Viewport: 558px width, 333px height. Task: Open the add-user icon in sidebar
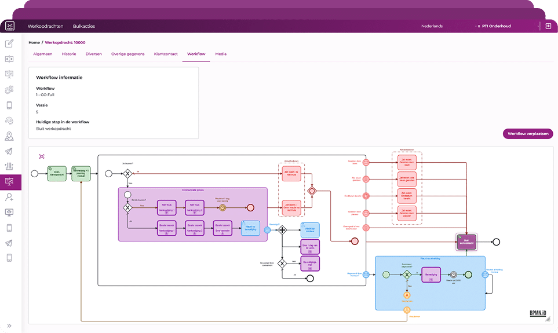click(9, 197)
